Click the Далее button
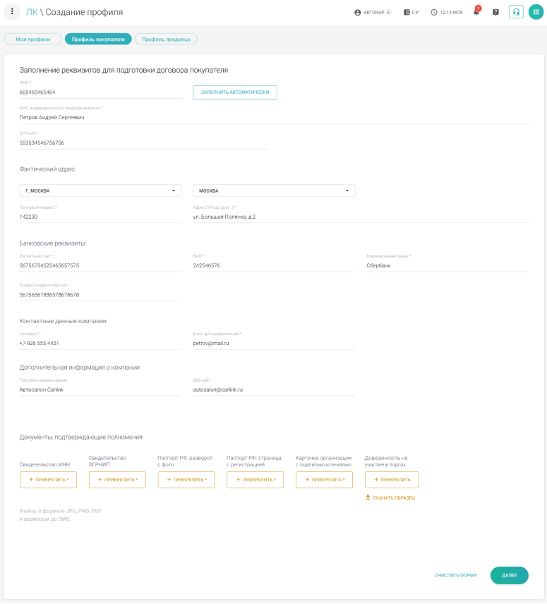 pos(509,575)
